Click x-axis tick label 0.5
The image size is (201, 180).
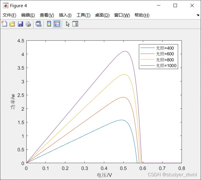click(x=123, y=168)
